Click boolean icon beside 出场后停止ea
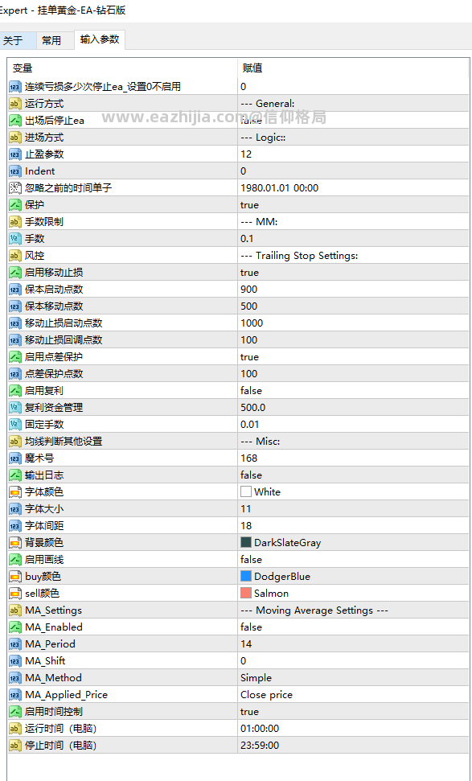472x781 pixels. [x=15, y=121]
